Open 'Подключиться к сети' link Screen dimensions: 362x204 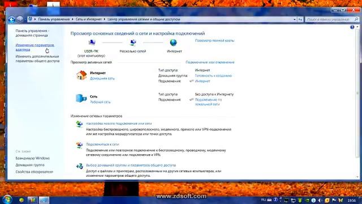pyautogui.click(x=102, y=144)
